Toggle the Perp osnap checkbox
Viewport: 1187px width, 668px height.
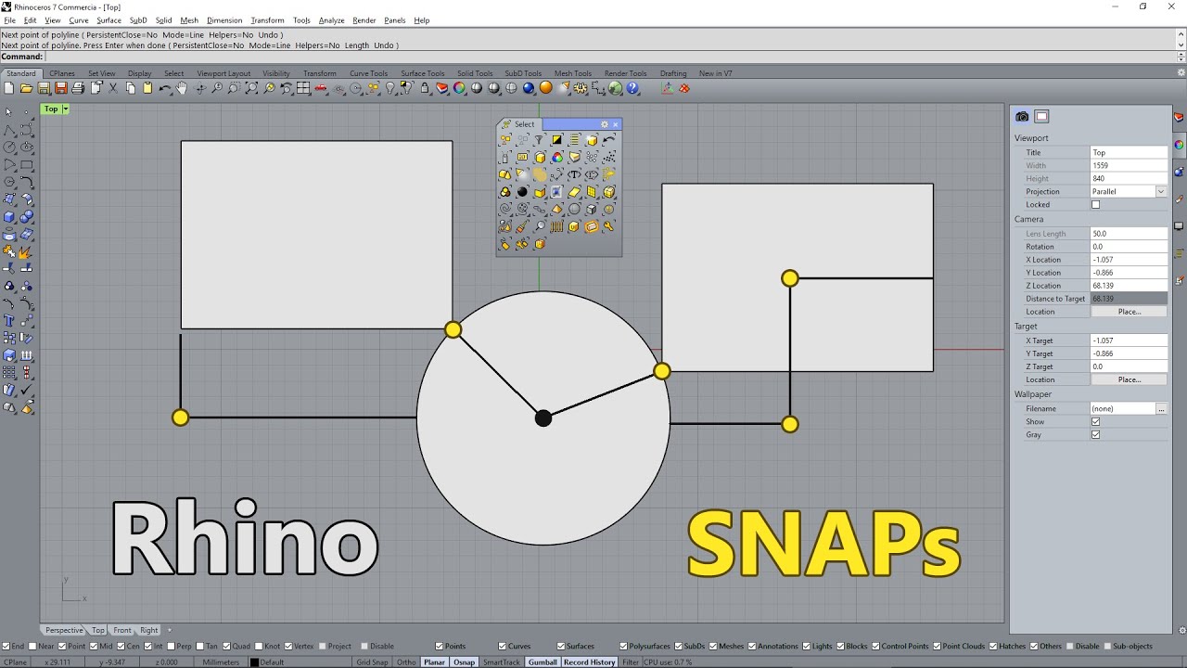point(172,647)
